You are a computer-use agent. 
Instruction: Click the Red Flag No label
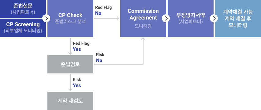[x=103, y=10]
